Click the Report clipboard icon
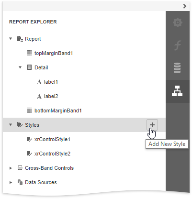 (20, 39)
